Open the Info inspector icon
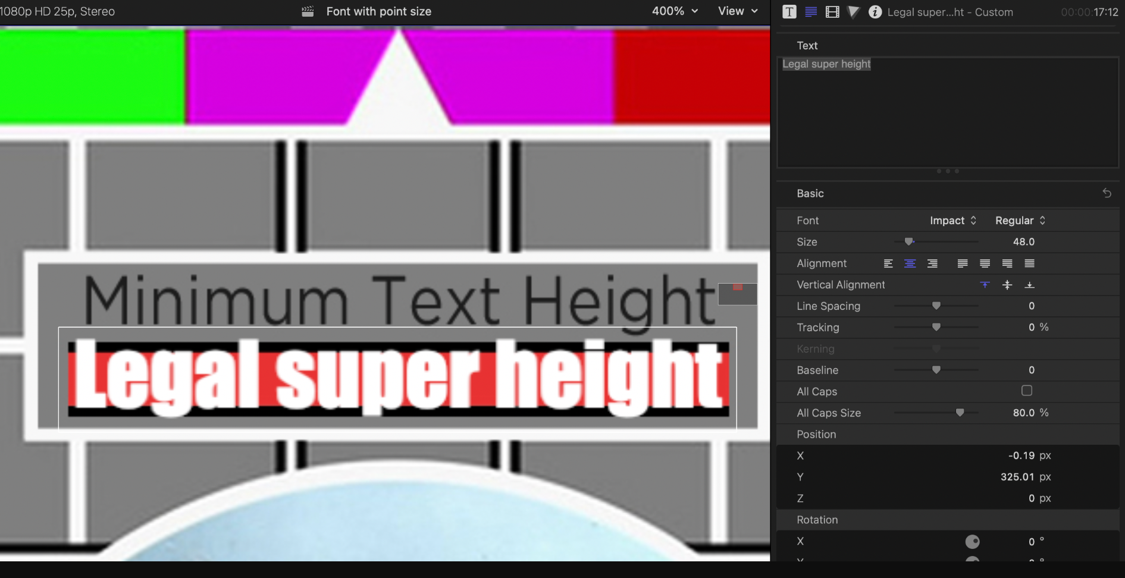Viewport: 1125px width, 578px height. pos(875,12)
